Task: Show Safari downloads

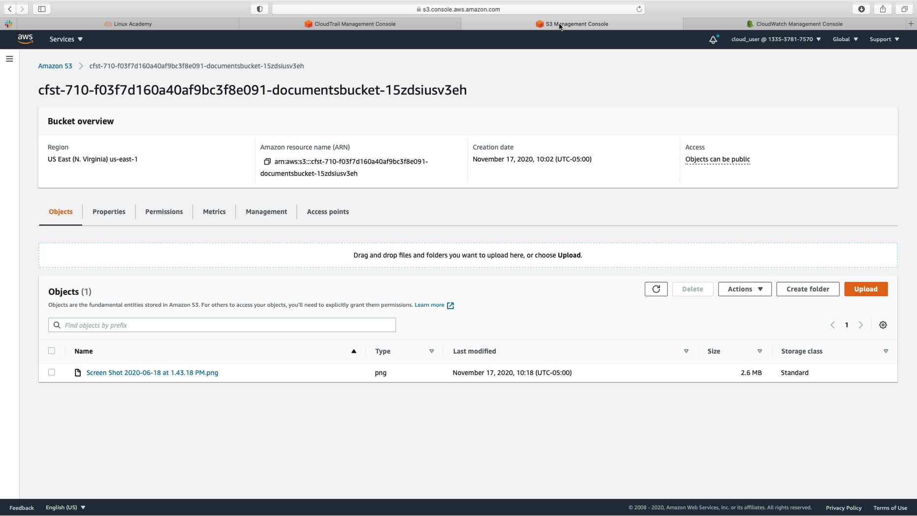Action: coord(861,9)
